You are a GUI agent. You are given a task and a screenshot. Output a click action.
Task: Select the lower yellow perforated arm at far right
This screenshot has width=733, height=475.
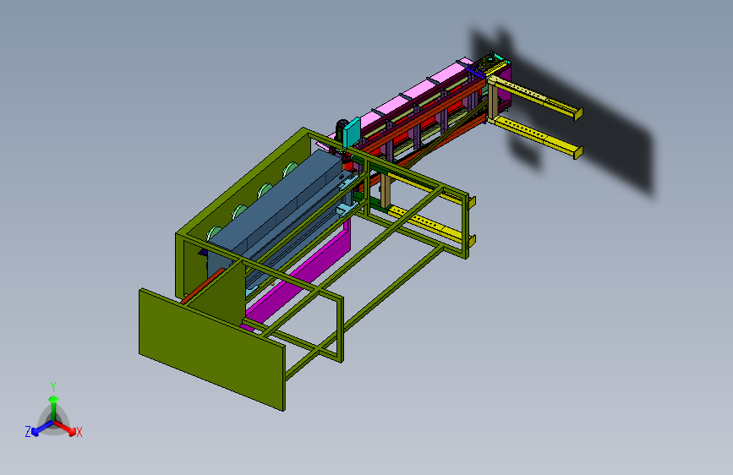538,137
